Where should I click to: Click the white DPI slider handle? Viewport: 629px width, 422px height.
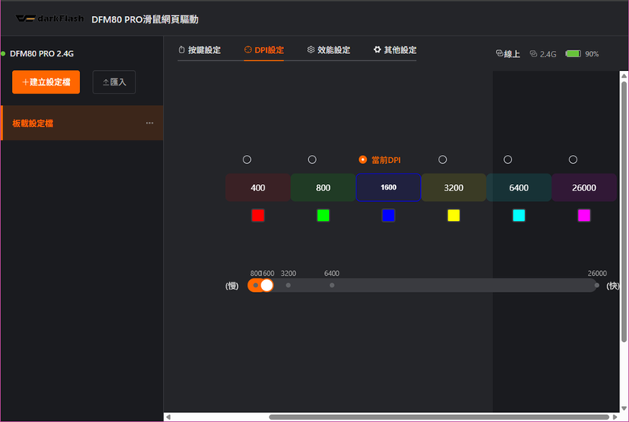tap(267, 285)
